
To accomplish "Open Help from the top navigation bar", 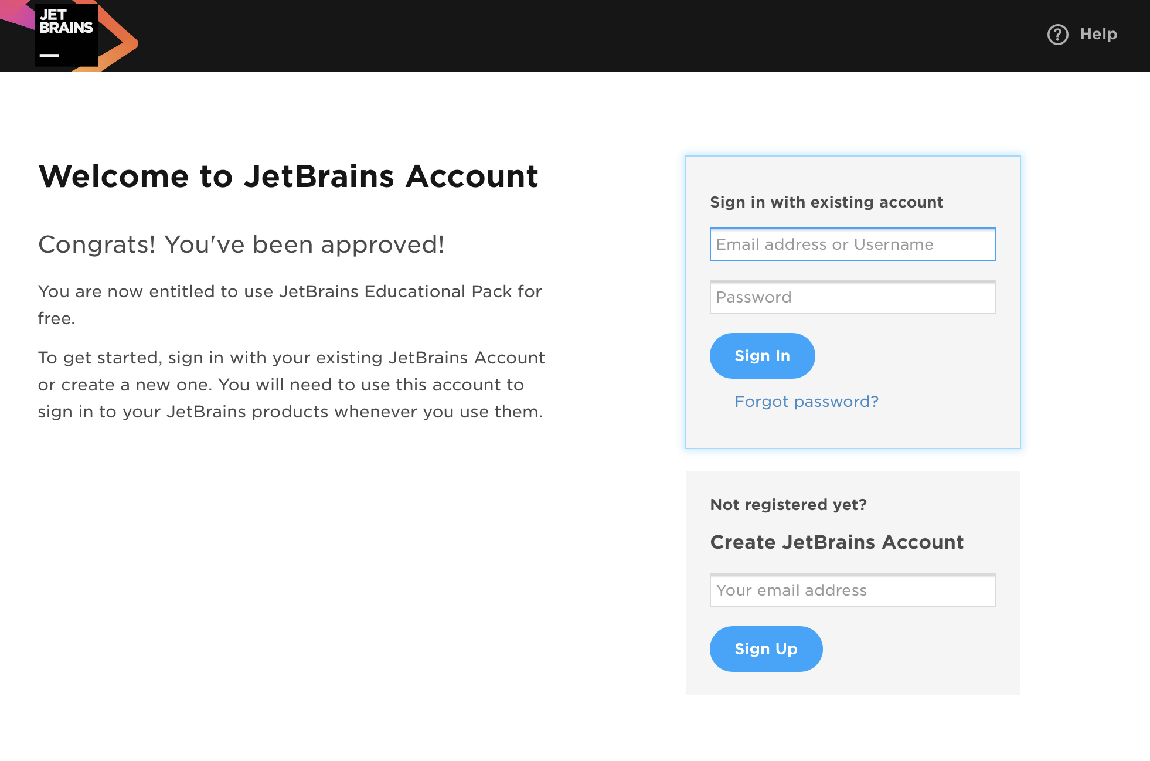I will (x=1098, y=35).
